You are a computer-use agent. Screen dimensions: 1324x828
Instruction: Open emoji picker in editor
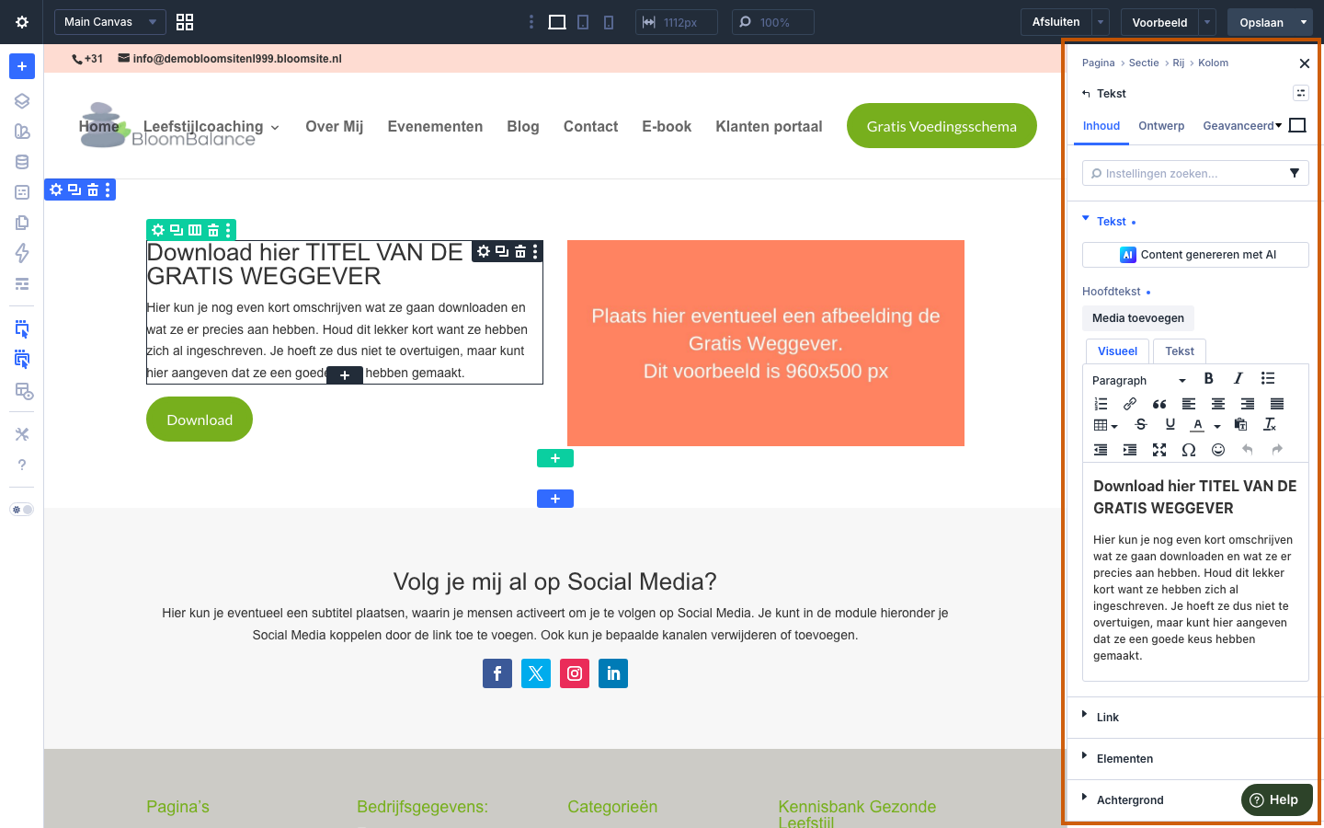pyautogui.click(x=1218, y=450)
